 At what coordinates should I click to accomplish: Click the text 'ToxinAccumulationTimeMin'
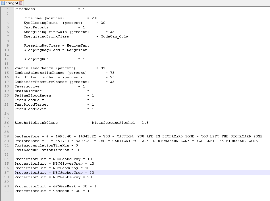tap(42, 145)
